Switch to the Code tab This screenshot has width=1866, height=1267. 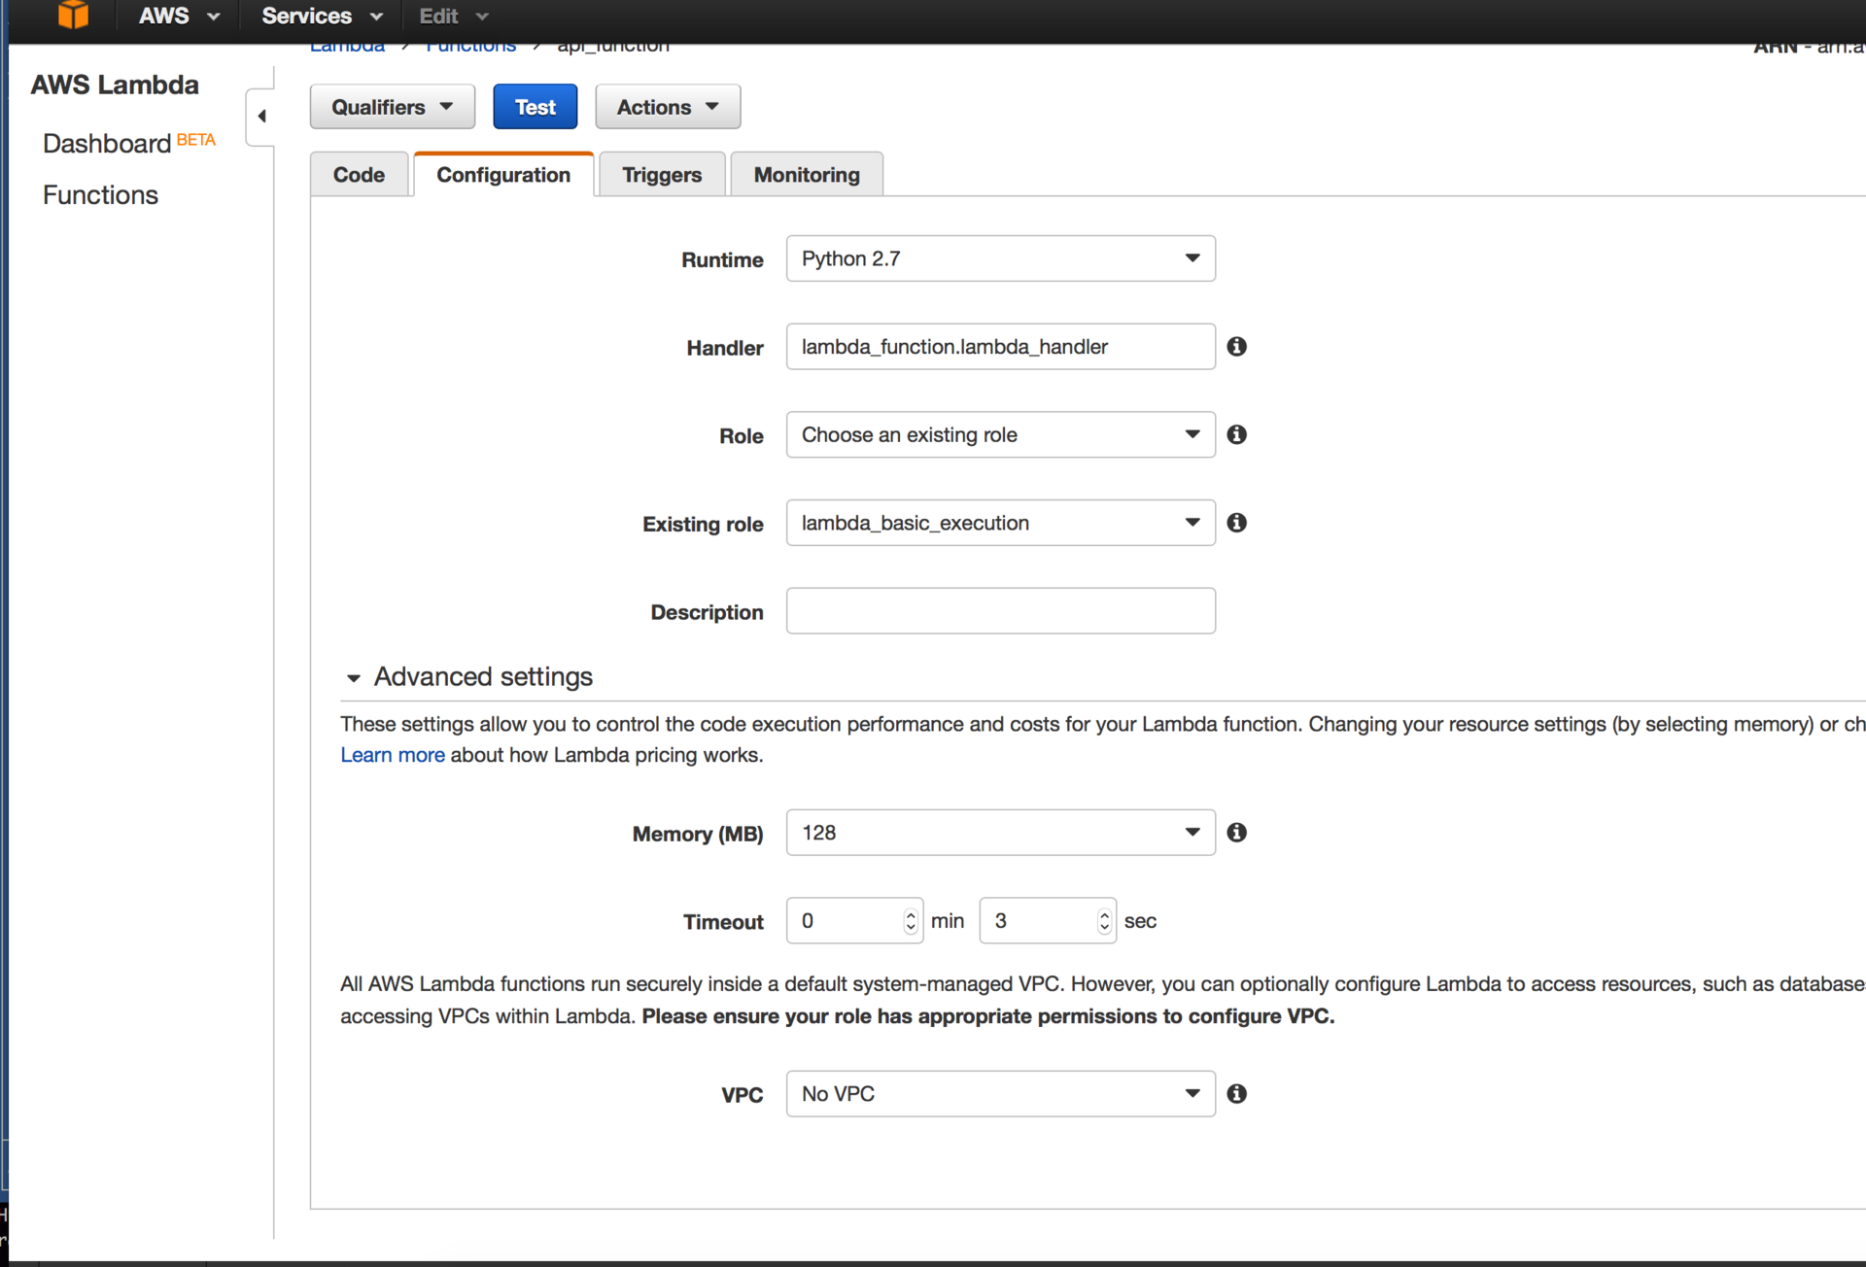pyautogui.click(x=359, y=174)
